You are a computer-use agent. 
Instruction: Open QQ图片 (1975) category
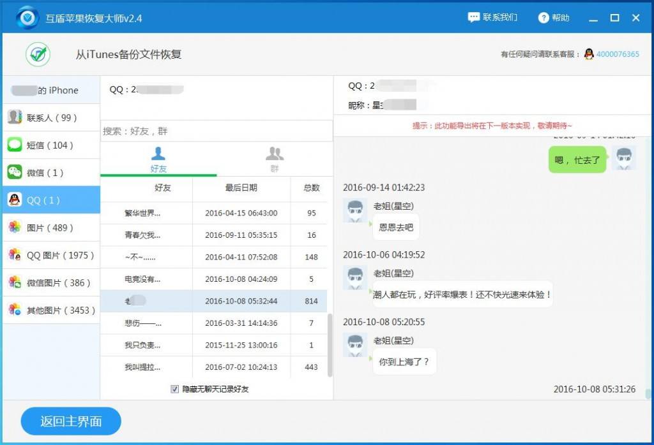[52, 255]
